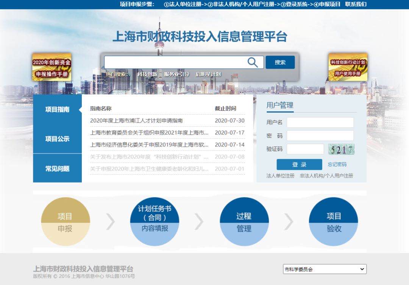Click the 密码 input field

click(320, 136)
